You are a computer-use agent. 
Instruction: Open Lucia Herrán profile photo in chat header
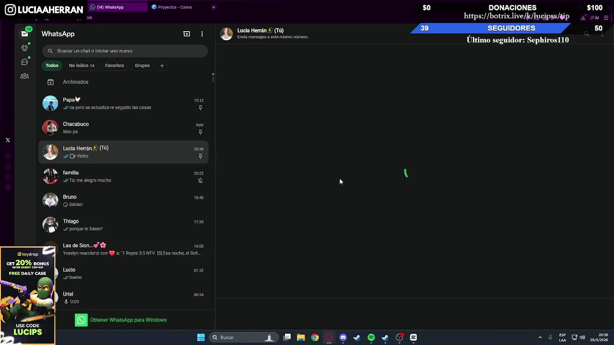pyautogui.click(x=226, y=34)
